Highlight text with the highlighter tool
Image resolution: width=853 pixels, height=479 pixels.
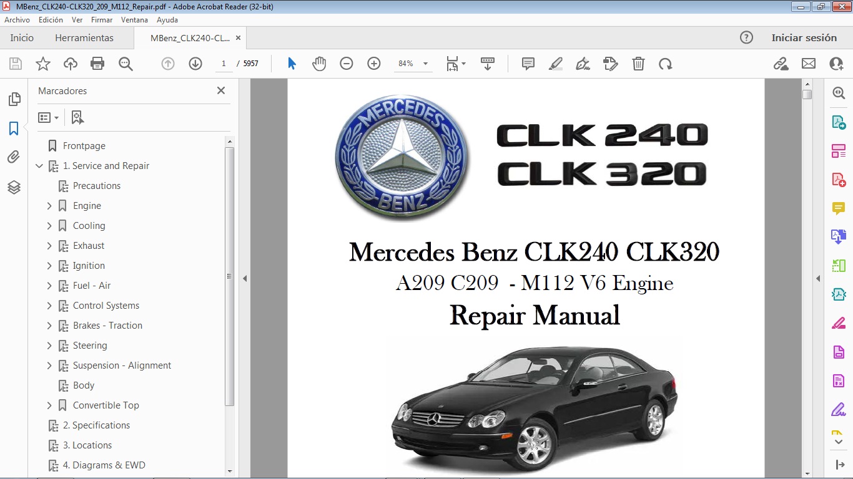556,63
